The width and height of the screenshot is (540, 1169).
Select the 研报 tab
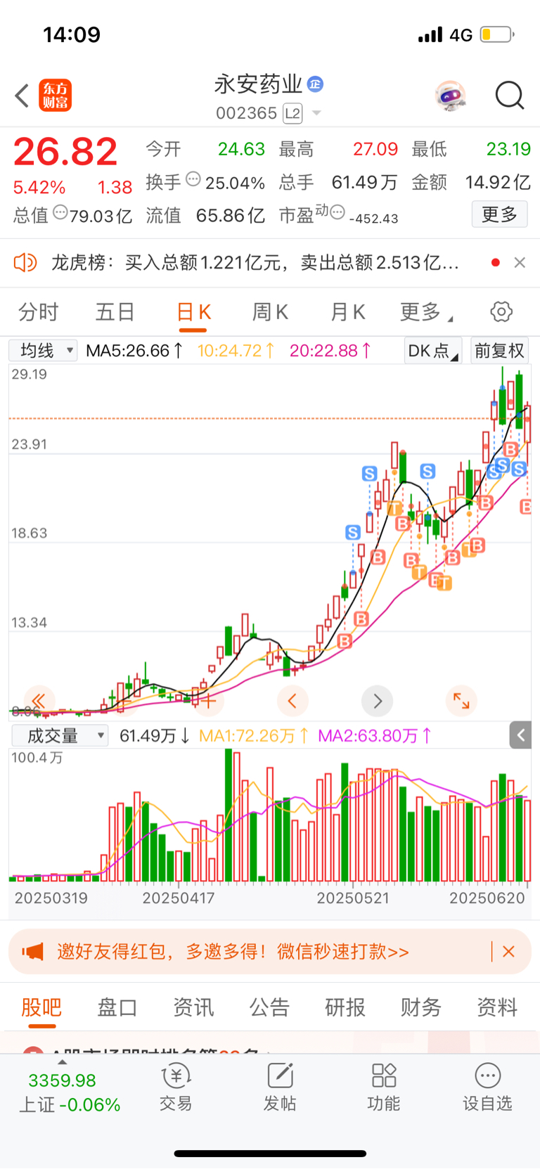coord(345,1007)
